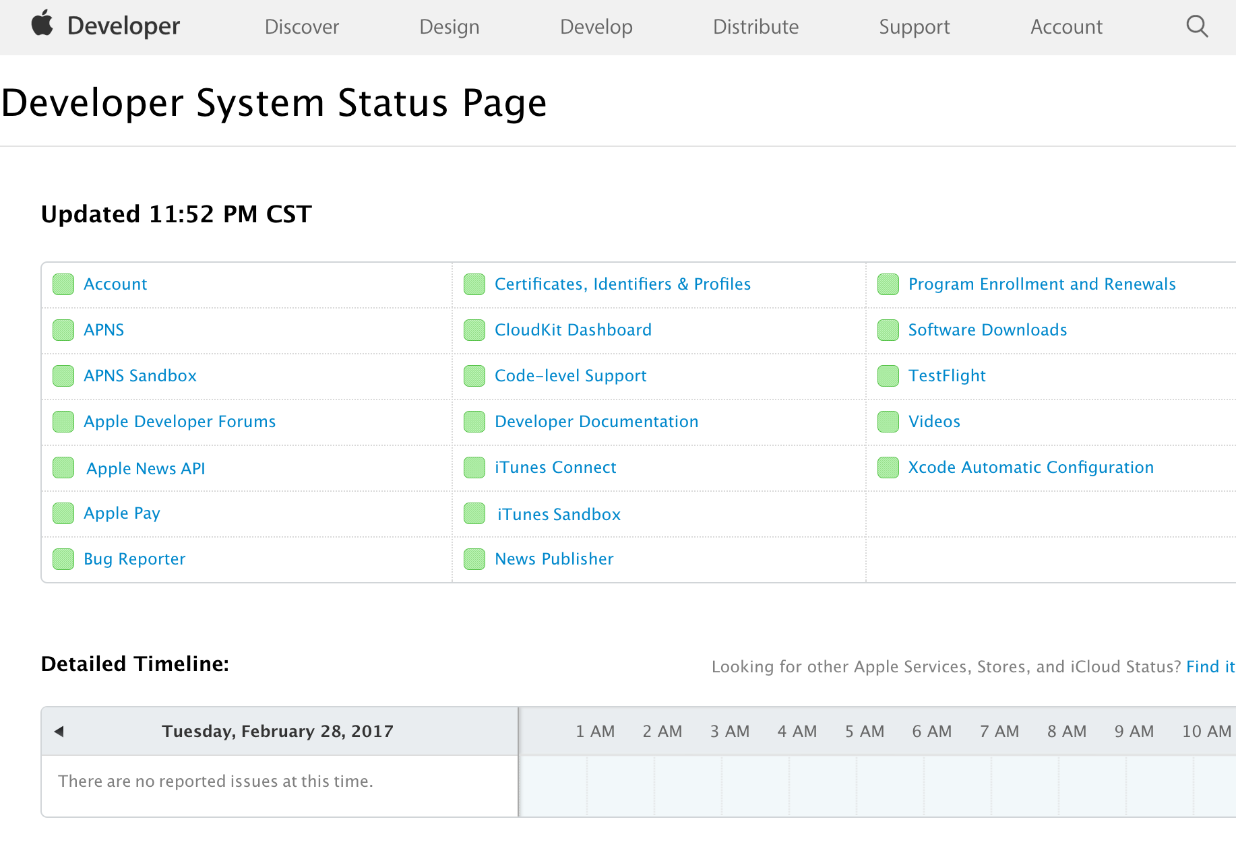Select the 1 AM timeline marker
The height and width of the screenshot is (865, 1236).
[x=595, y=732]
